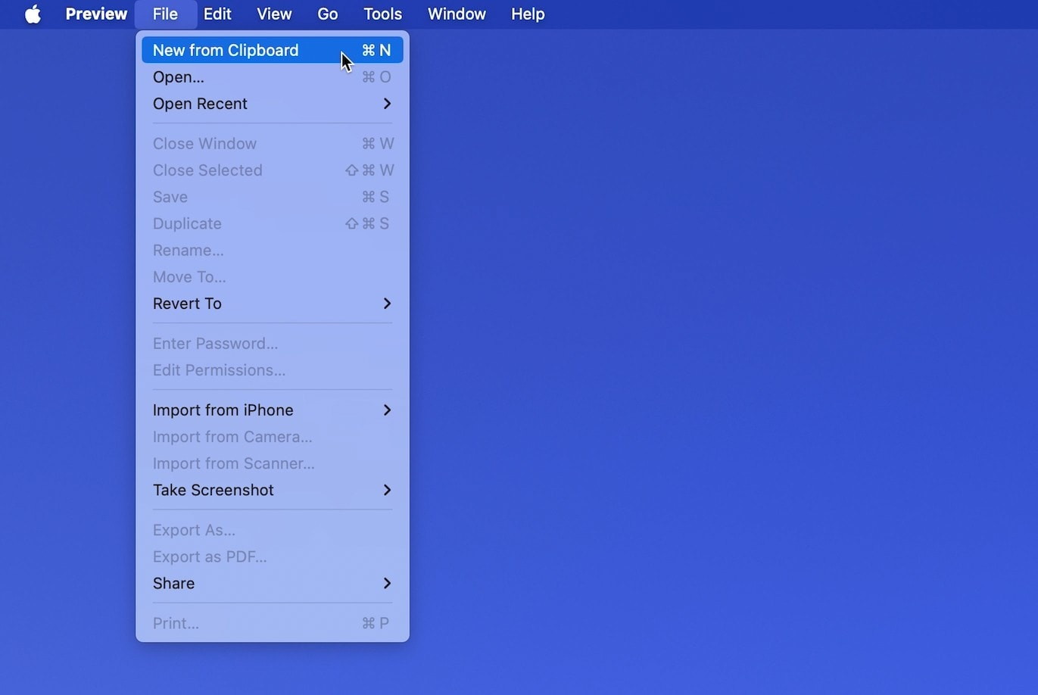Open the Help menu
The width and height of the screenshot is (1038, 695).
[528, 14]
